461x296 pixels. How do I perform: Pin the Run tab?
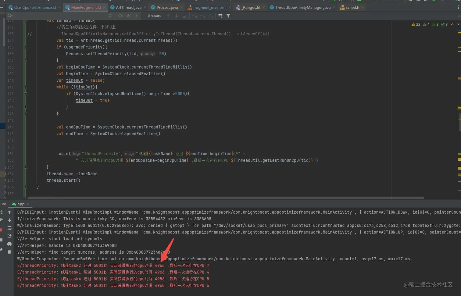1,250
